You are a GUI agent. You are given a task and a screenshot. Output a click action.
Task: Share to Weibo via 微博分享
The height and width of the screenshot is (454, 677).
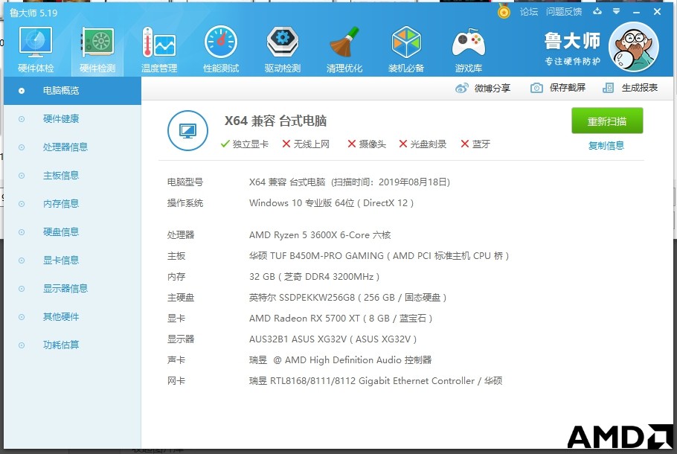pyautogui.click(x=483, y=88)
